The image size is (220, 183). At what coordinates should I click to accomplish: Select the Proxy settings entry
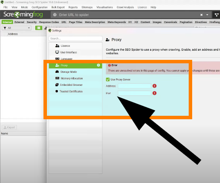click(x=76, y=65)
